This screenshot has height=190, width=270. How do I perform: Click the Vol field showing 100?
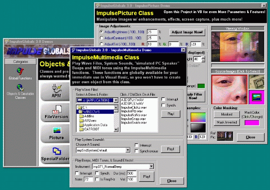pos(132,179)
